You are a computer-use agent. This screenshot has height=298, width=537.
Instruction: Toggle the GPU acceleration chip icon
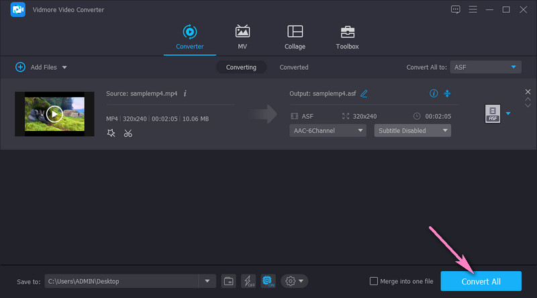coord(268,281)
